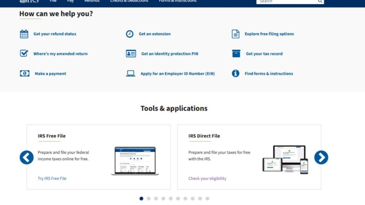Click the "How can we help you?" heading
The image size is (365, 205).
click(56, 14)
